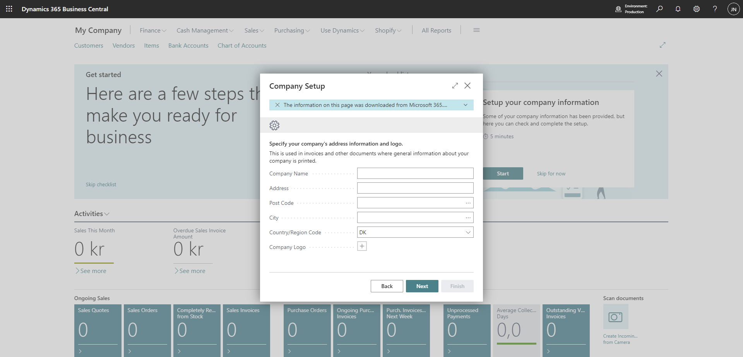Open the Purchase Orders tile arrow
Image resolution: width=743 pixels, height=357 pixels.
290,351
